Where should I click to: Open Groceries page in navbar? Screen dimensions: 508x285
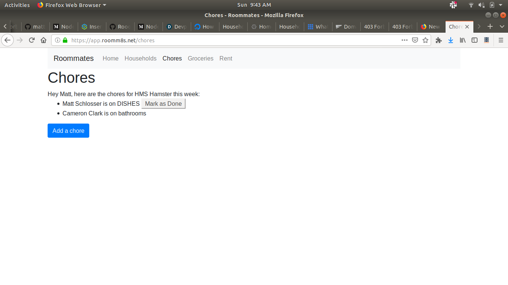coord(200,58)
